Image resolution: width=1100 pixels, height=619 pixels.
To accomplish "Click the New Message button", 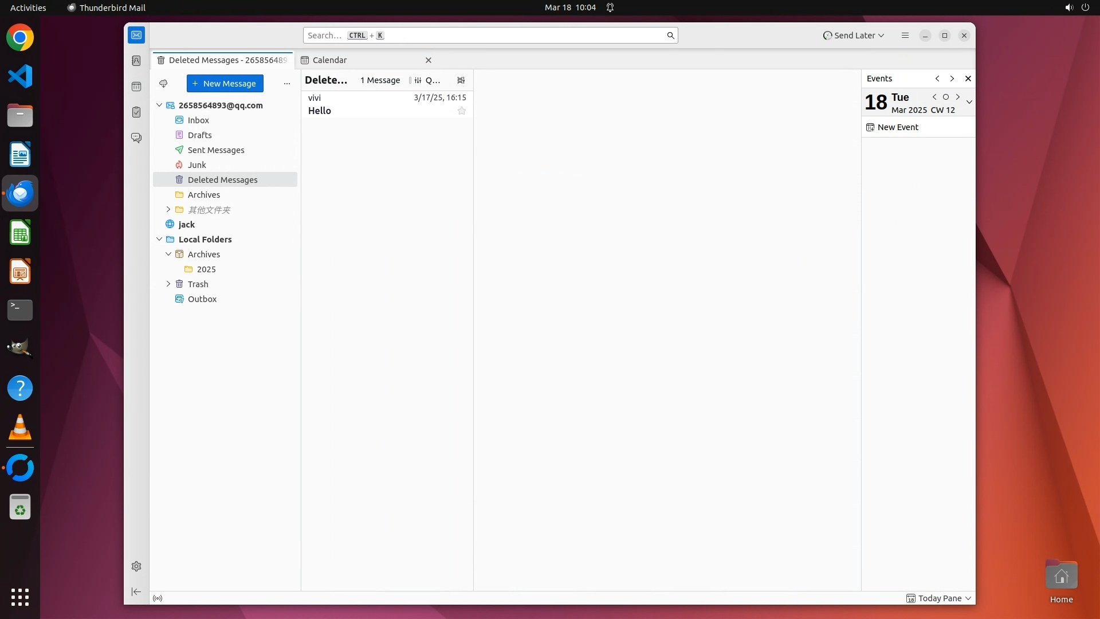I will click(225, 84).
